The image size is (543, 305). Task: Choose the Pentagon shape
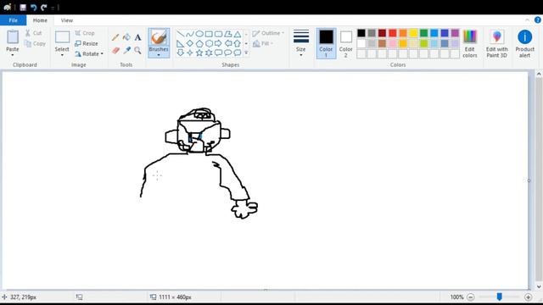coord(199,43)
